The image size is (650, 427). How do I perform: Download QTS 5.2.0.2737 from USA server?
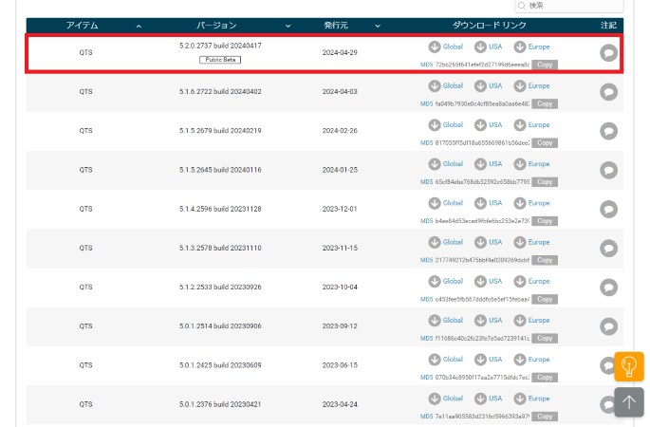pyautogui.click(x=489, y=46)
